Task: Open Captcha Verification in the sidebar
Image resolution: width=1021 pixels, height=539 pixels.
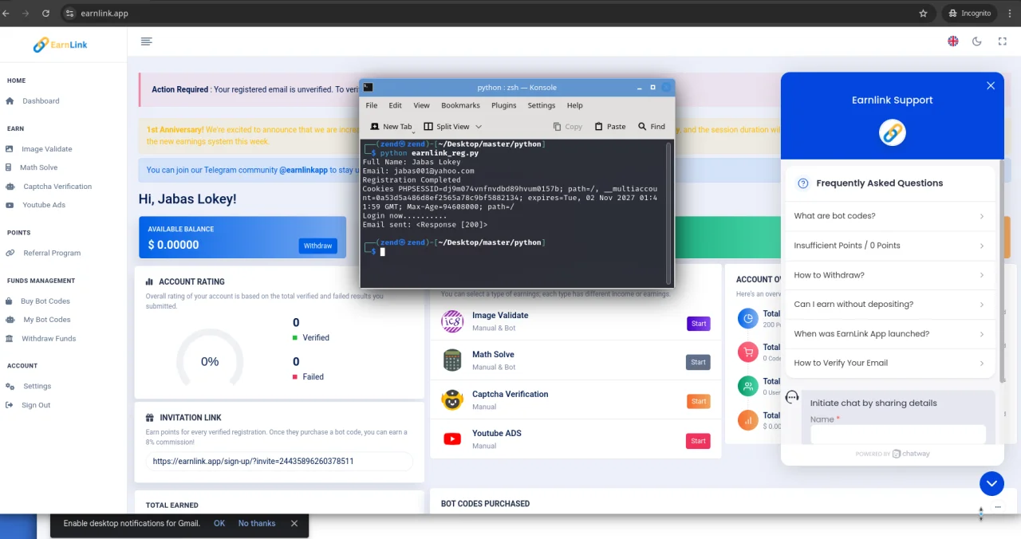Action: [57, 187]
